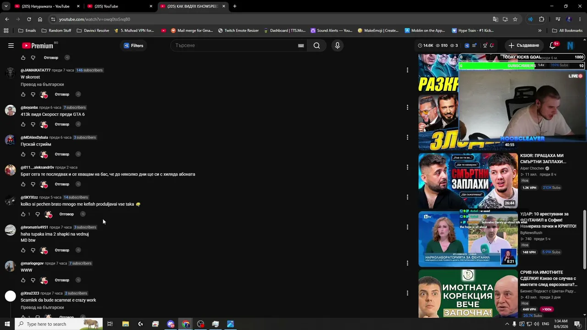This screenshot has width=587, height=330.
Task: Toggle creator heart on @mariogegov comment
Action: [44, 280]
